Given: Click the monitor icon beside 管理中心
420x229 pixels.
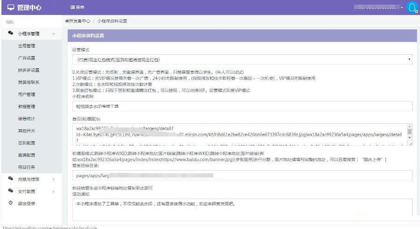Looking at the screenshot, I should (11, 7).
